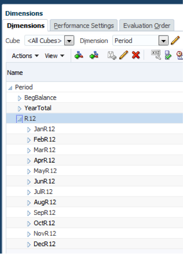Select the MayR12 member label
The image size is (183, 254).
45,171
